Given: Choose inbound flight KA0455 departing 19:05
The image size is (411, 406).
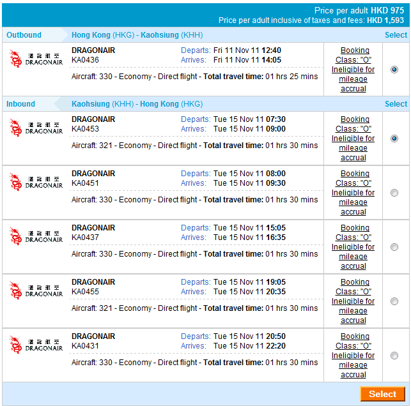Looking at the screenshot, I should pyautogui.click(x=394, y=301).
